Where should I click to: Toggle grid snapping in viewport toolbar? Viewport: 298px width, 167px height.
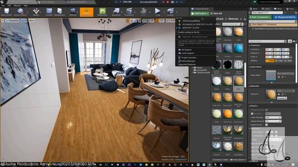click(148, 20)
